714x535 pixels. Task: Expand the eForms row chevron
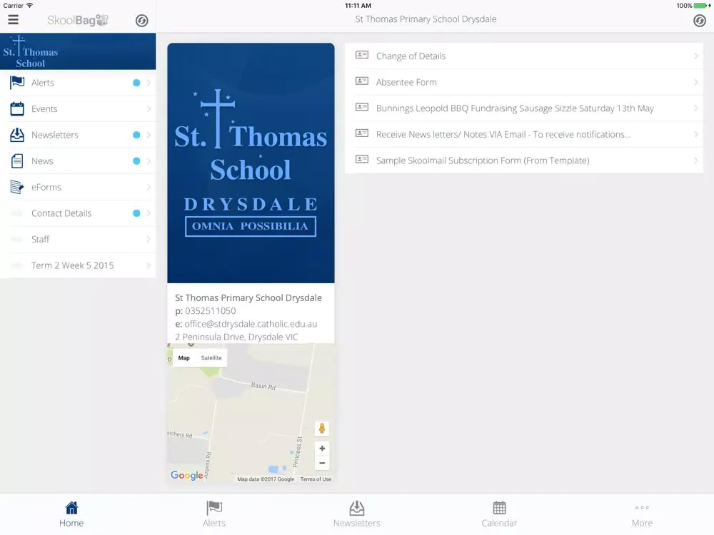(x=149, y=187)
